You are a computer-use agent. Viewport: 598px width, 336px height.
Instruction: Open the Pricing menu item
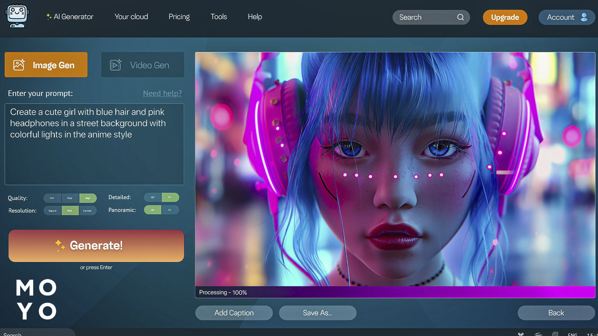(179, 16)
